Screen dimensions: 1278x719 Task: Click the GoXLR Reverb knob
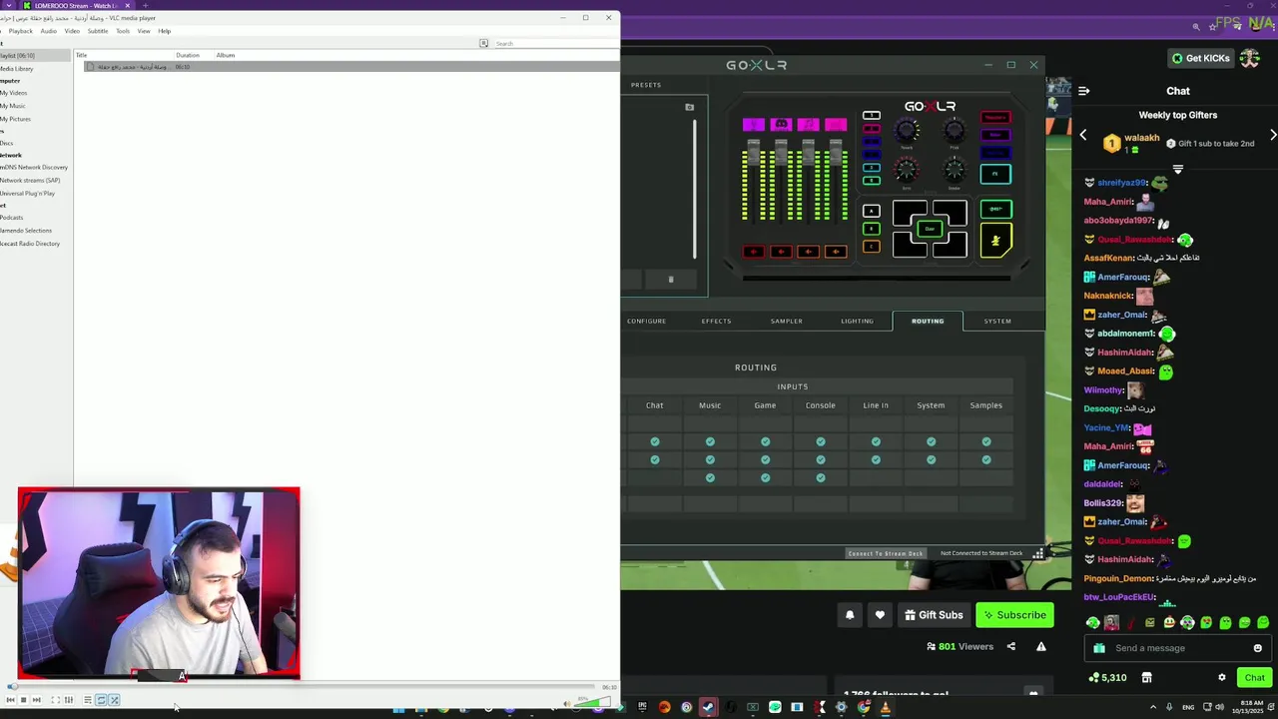906,129
